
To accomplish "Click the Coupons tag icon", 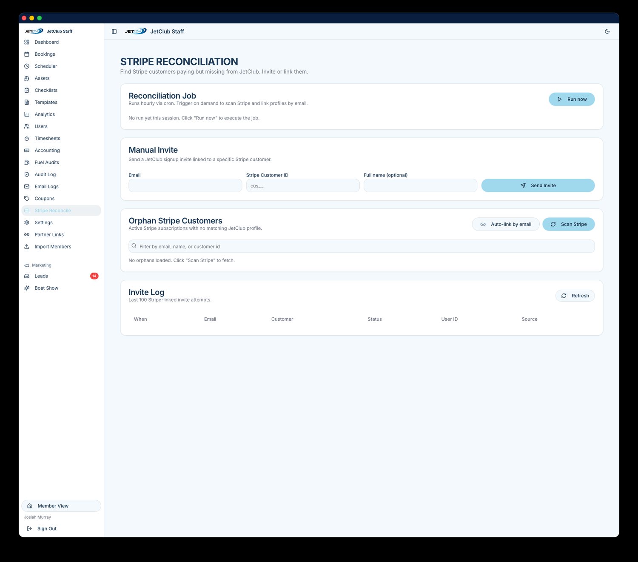I will point(27,199).
